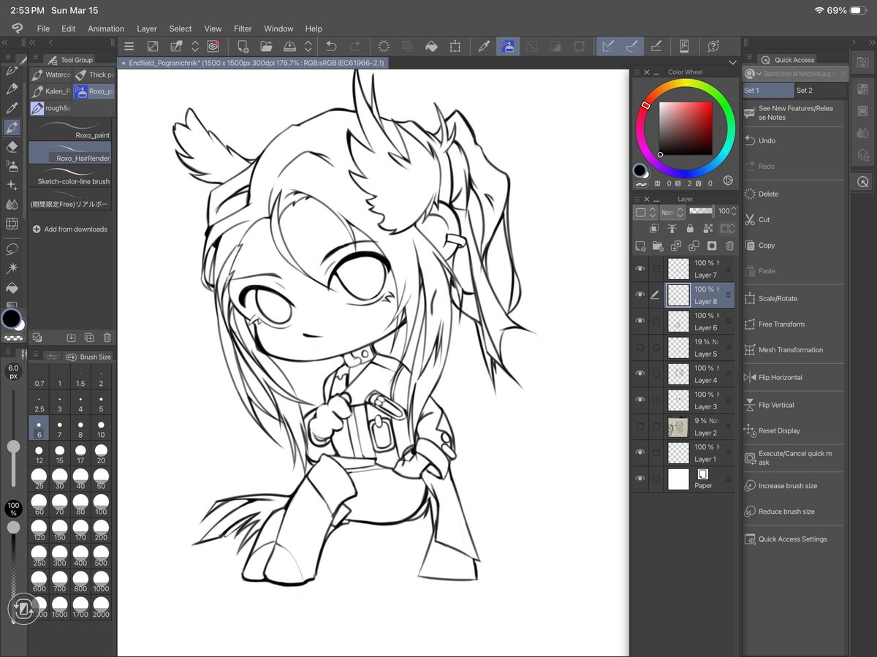The width and height of the screenshot is (877, 657).
Task: Click the New canvas icon in command bar
Action: [x=243, y=46]
